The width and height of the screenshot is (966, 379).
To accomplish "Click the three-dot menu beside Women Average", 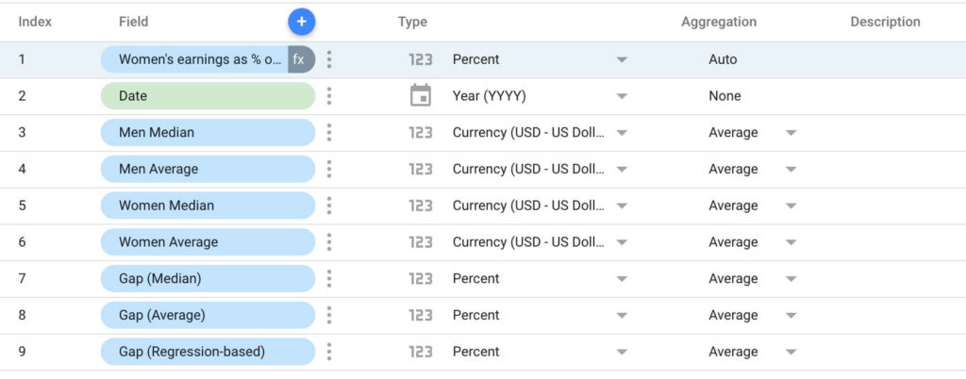I will tap(329, 242).
